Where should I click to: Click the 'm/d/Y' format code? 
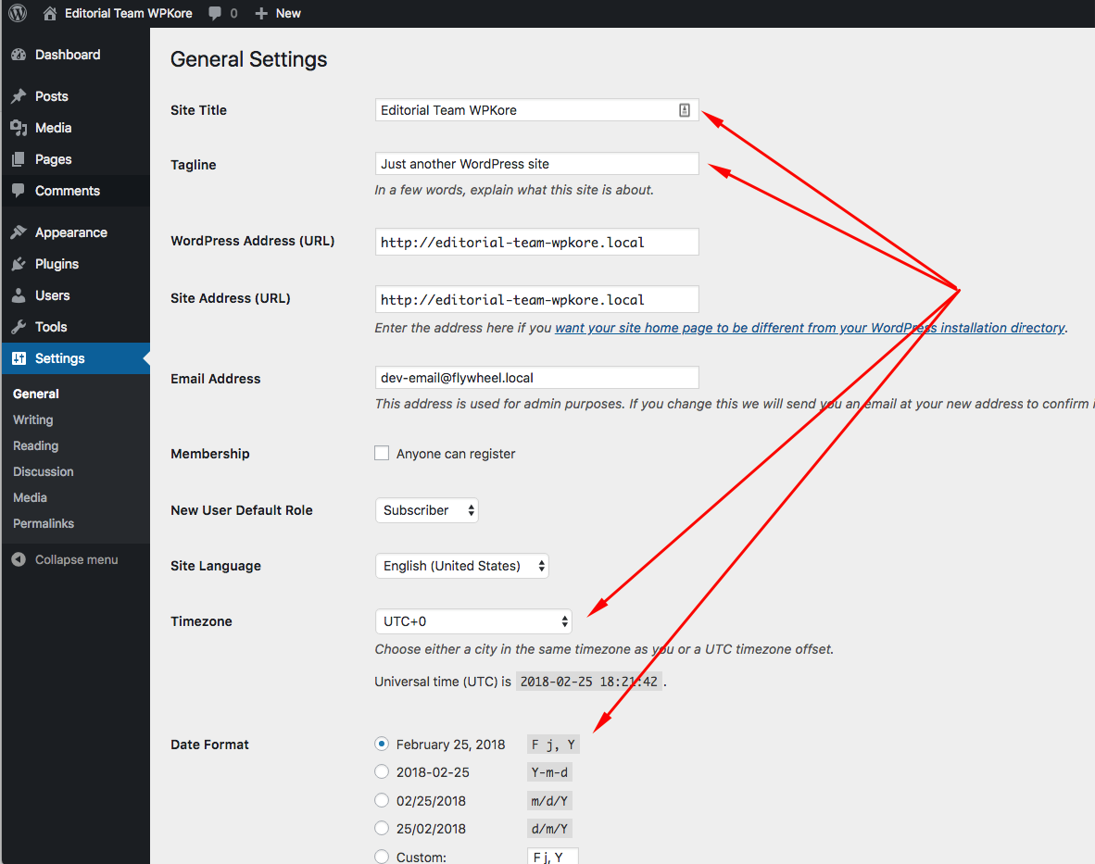point(549,801)
